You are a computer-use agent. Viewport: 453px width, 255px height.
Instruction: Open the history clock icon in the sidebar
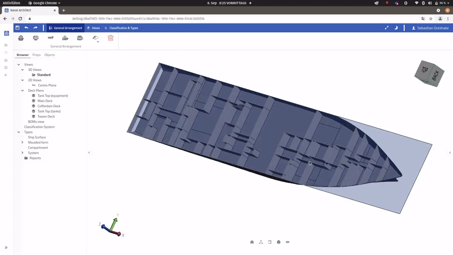6,52
